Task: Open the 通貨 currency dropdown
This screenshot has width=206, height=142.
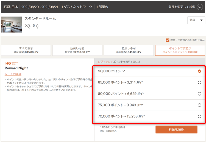Action: [196, 20]
